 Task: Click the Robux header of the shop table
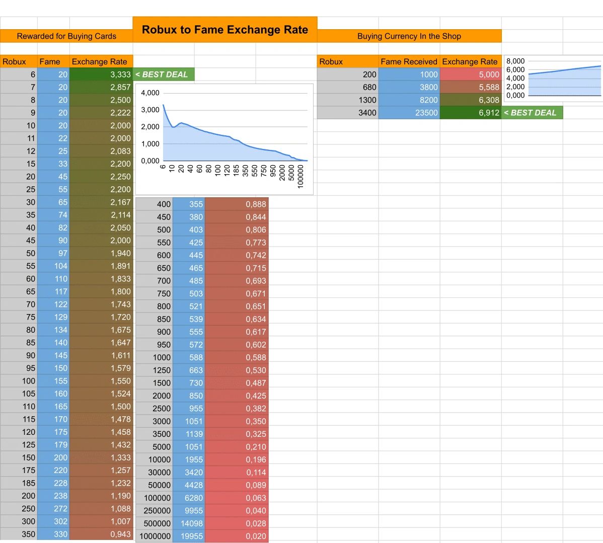(x=330, y=61)
